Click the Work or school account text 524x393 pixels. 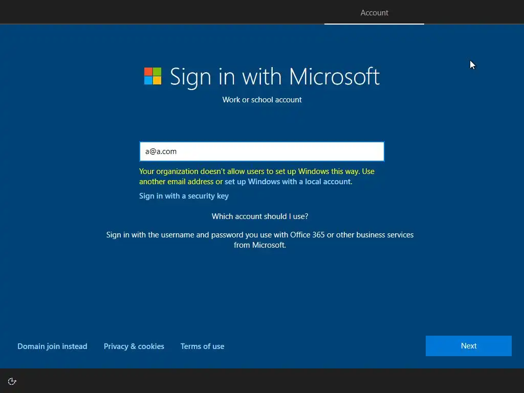262,100
